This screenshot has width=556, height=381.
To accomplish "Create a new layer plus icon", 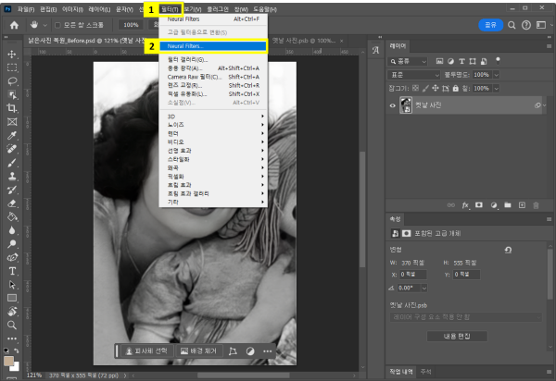I will (x=522, y=205).
